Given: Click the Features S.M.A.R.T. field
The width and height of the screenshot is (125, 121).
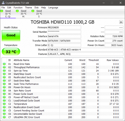Looking at the screenshot, I should [85, 54].
